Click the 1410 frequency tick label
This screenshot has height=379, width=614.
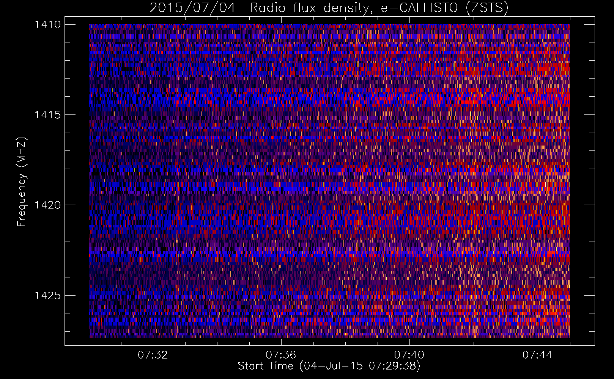coord(47,25)
